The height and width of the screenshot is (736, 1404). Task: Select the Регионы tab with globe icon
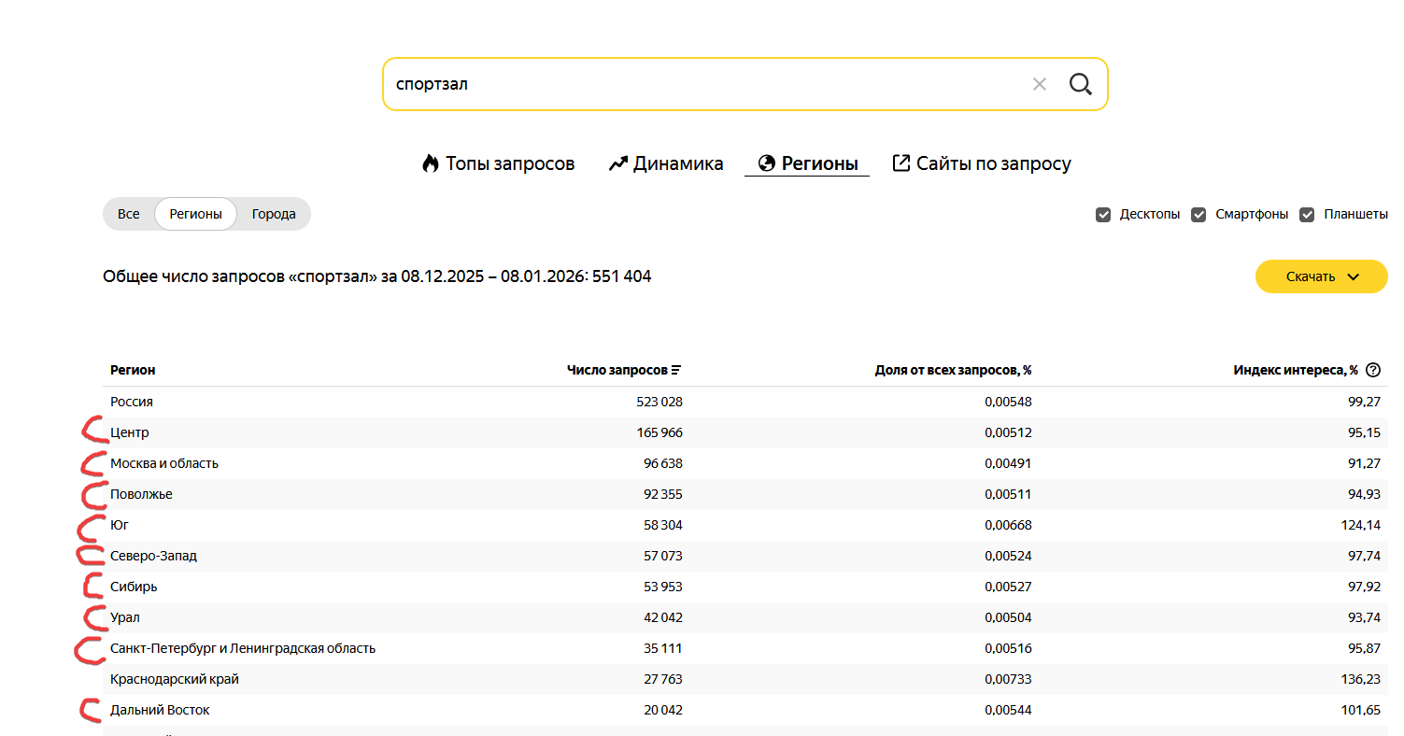pyautogui.click(x=807, y=164)
